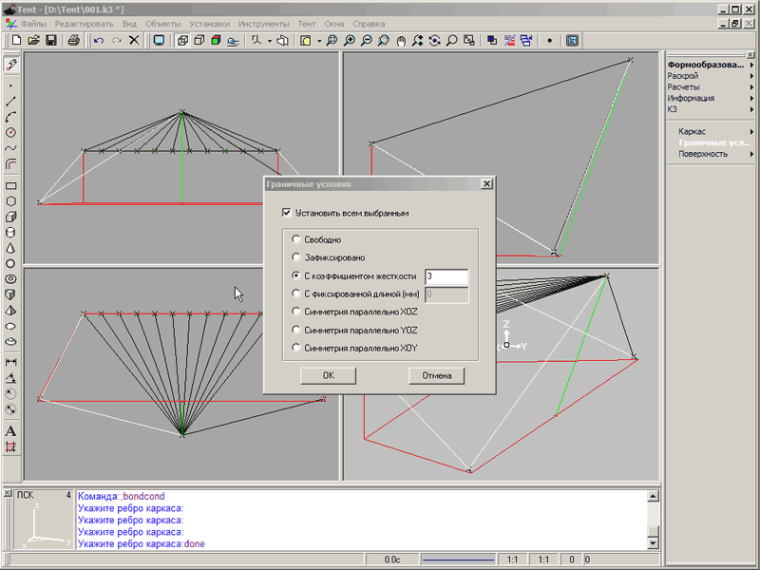760x570 pixels.
Task: Select the text tool labeled A
Action: tap(10, 431)
